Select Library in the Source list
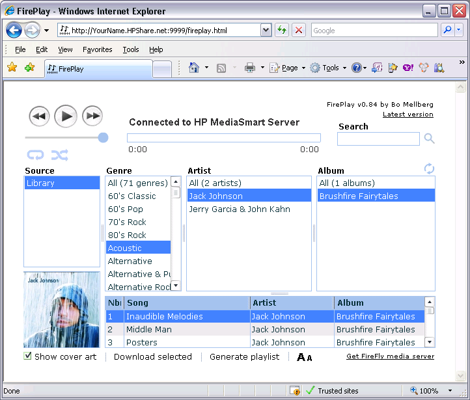This screenshot has height=400, width=470. pos(62,183)
